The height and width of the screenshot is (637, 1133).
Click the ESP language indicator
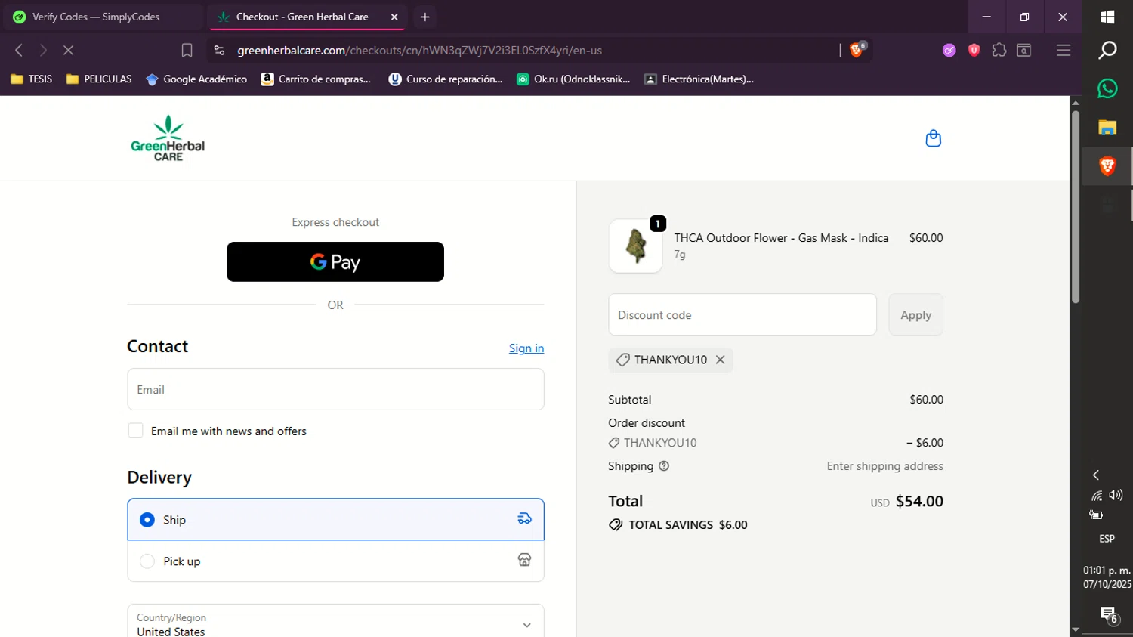click(1107, 539)
